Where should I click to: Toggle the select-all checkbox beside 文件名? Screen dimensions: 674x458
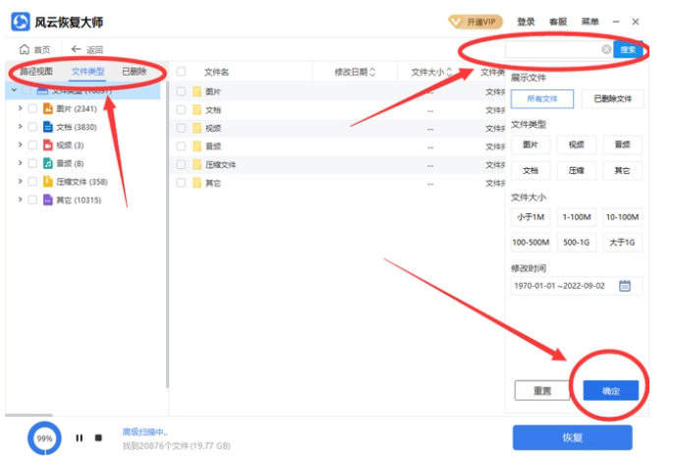point(181,72)
